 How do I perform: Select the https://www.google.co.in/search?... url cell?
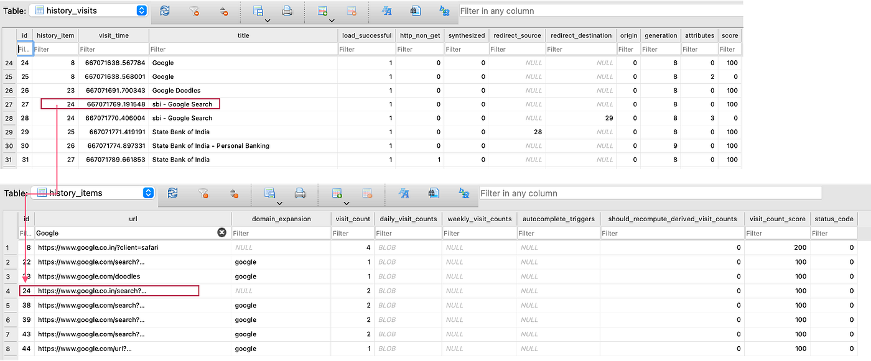click(x=133, y=291)
